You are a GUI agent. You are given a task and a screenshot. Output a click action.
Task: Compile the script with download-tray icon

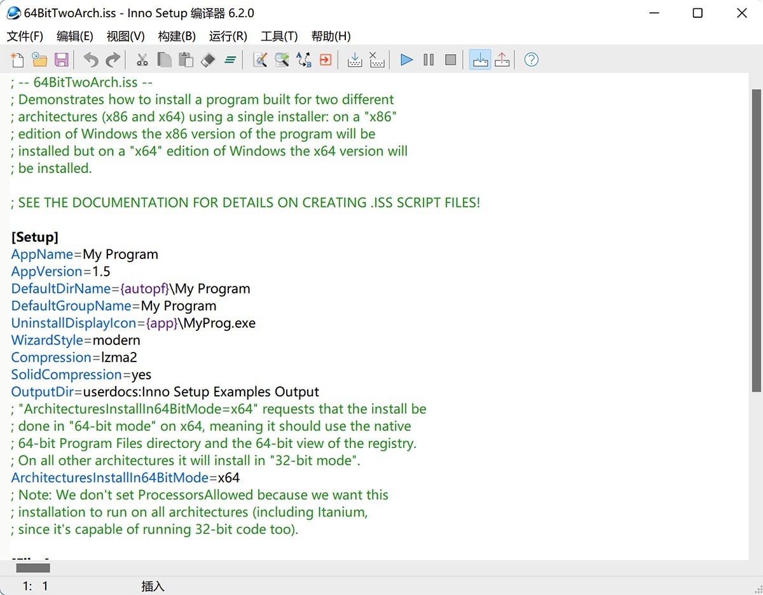(355, 60)
